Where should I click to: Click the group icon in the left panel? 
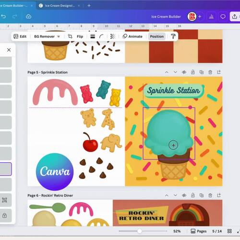coord(4,200)
